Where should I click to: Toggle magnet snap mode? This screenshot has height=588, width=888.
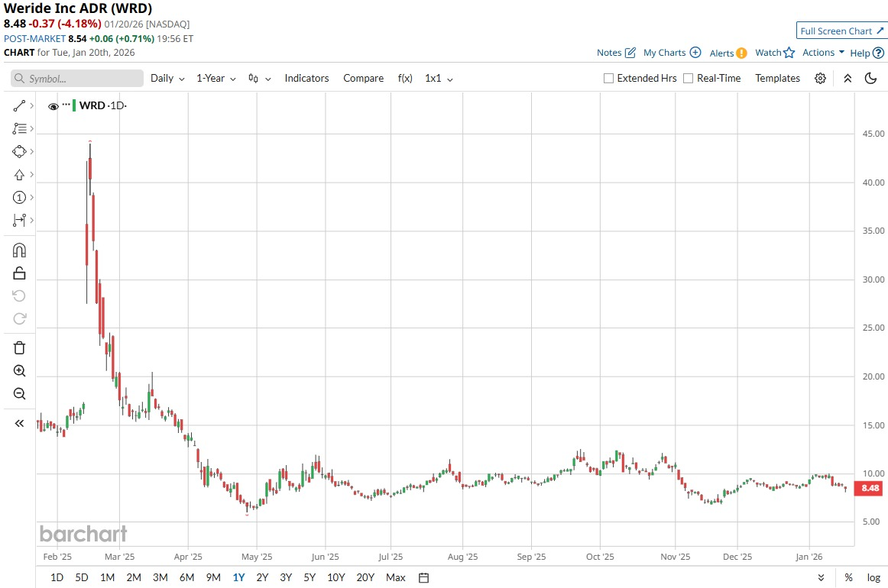coord(19,250)
